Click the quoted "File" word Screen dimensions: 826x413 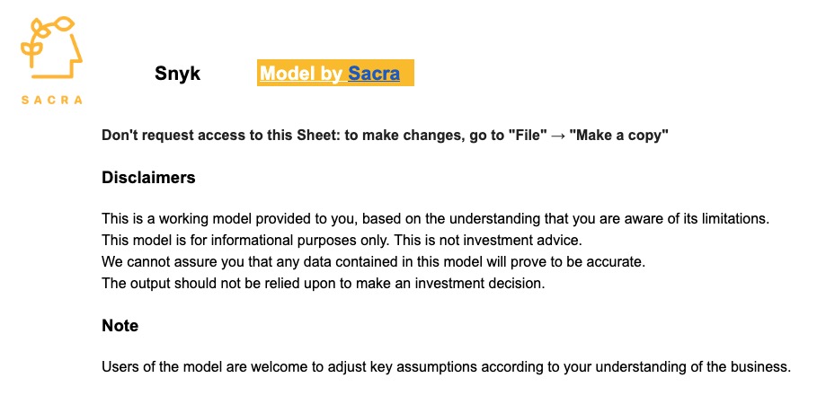pyautogui.click(x=528, y=136)
